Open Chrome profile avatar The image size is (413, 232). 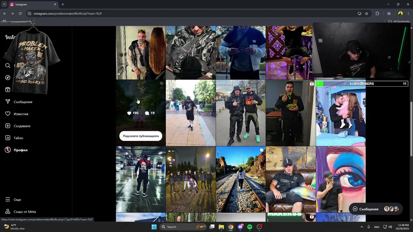(x=400, y=14)
